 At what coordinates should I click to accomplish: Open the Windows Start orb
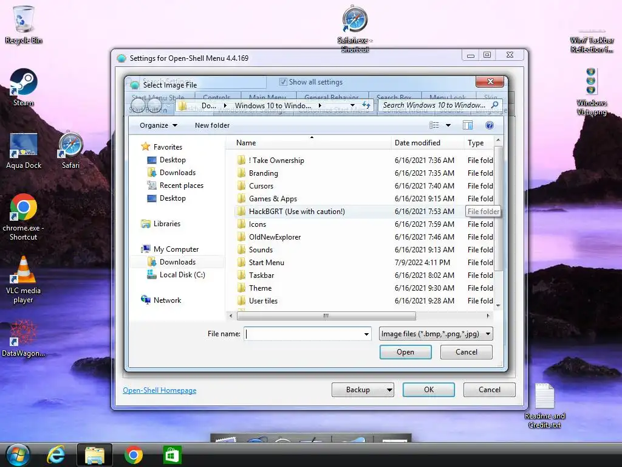(18, 455)
